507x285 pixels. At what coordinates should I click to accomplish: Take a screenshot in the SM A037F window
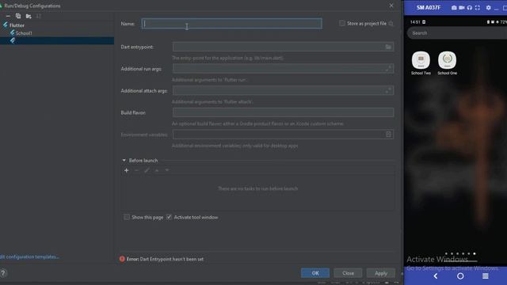pyautogui.click(x=454, y=7)
